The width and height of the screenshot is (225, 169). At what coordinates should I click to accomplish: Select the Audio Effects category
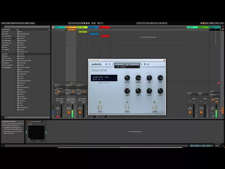(8, 38)
